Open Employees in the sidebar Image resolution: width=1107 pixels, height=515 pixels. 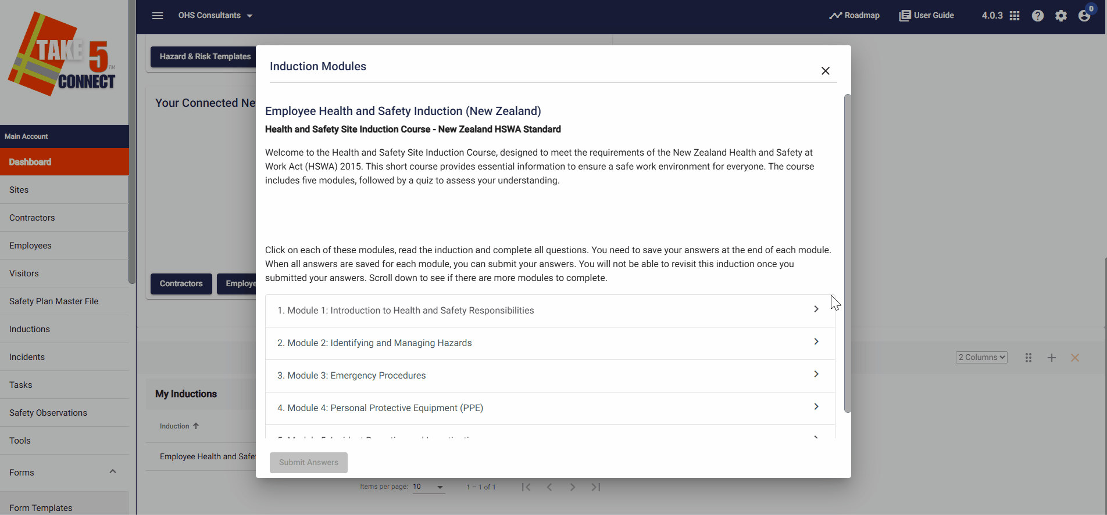pyautogui.click(x=65, y=246)
